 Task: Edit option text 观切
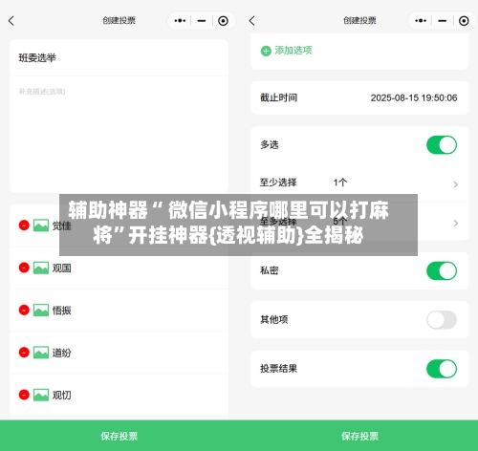[x=62, y=396]
